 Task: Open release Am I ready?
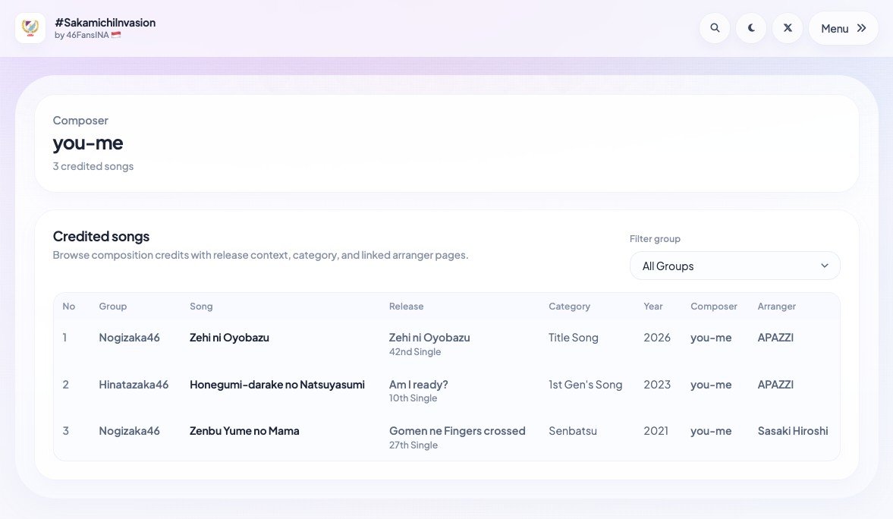click(x=419, y=385)
